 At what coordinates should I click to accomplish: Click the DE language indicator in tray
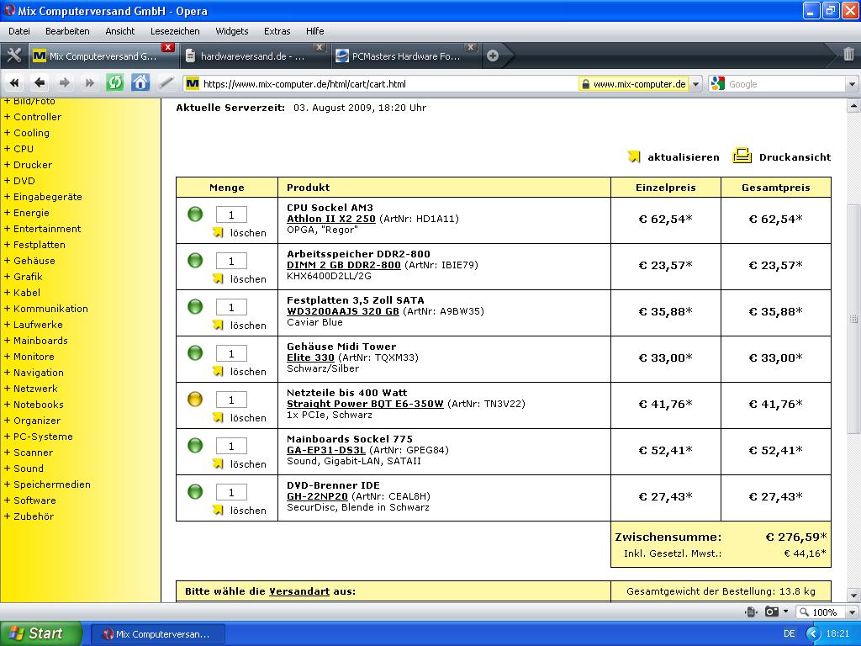(x=790, y=634)
